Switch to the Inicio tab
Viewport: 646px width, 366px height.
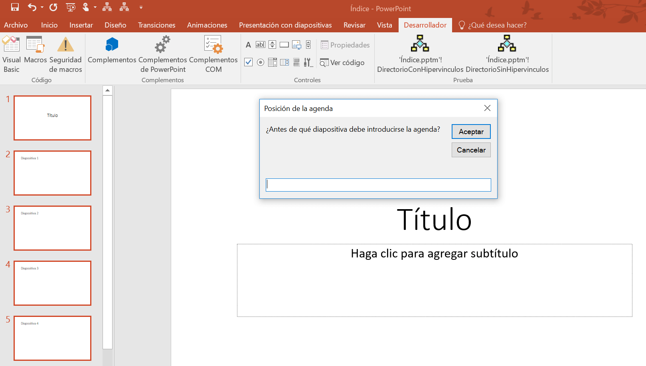[49, 25]
